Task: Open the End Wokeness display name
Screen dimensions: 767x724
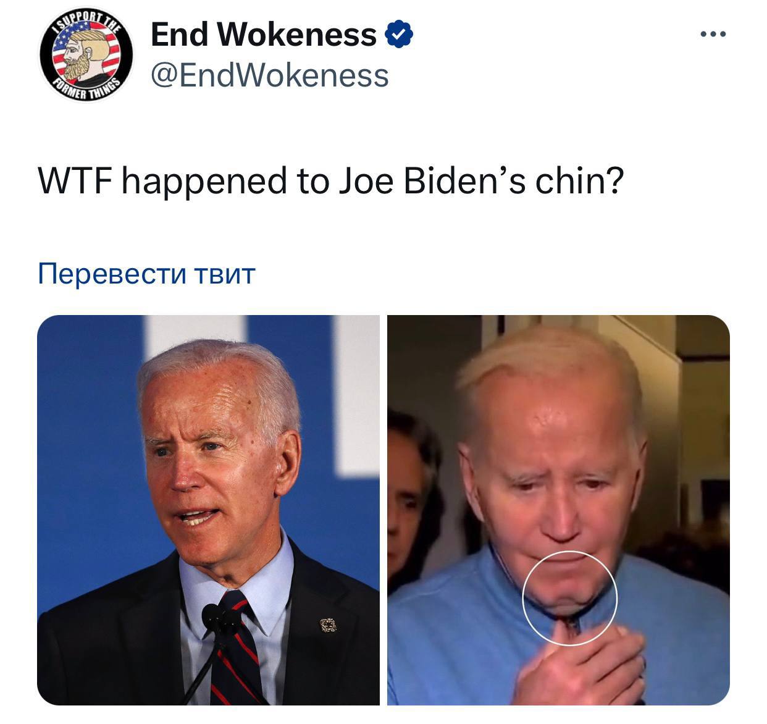Action: [264, 34]
